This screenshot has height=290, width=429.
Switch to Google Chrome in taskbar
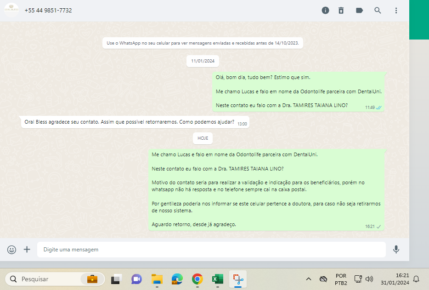pyautogui.click(x=197, y=279)
